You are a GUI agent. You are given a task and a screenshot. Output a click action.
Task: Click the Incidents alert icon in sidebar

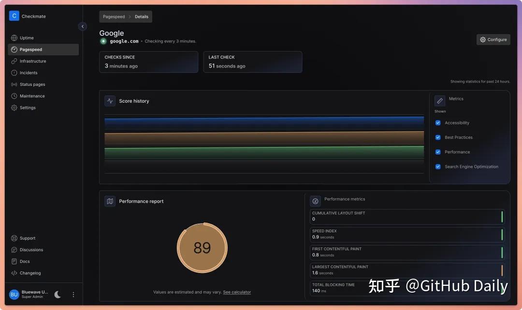(14, 73)
